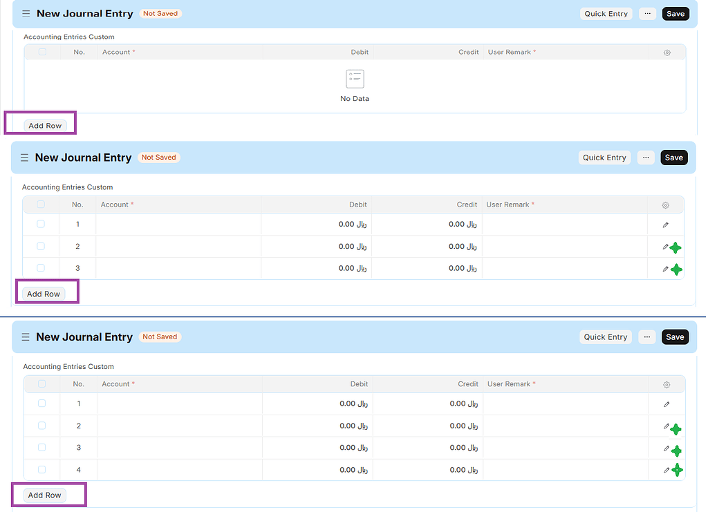Screen dimensions: 708x512
Task: Open the ellipsis menu in the top panel header
Action: (647, 14)
